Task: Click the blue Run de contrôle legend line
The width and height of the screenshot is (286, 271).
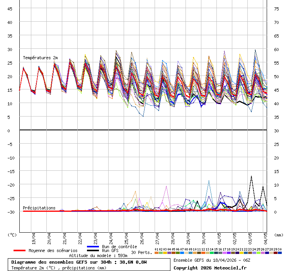Action: pos(93,247)
